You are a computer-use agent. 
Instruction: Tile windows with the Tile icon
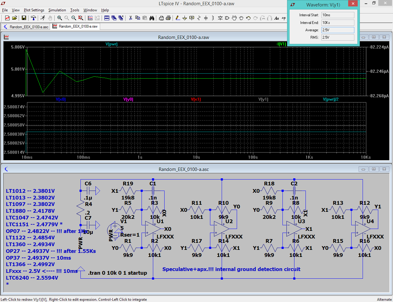[107, 18]
